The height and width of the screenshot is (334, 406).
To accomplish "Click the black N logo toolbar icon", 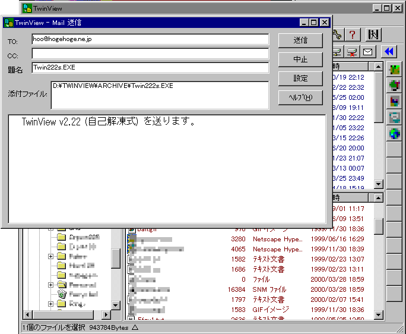I will 373,34.
